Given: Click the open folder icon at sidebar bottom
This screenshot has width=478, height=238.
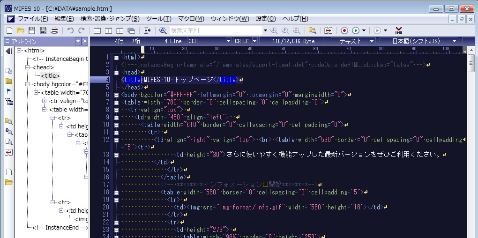Looking at the screenshot, I should coord(9,182).
